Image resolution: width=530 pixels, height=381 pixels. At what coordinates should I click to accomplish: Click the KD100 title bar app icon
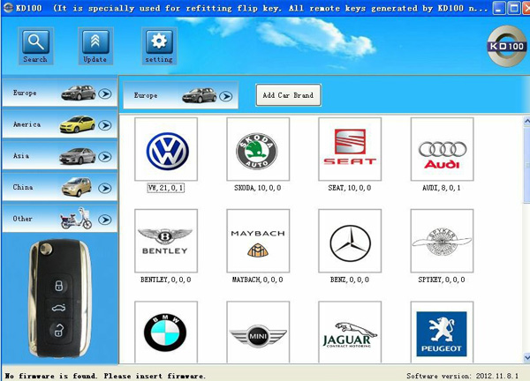[8, 7]
